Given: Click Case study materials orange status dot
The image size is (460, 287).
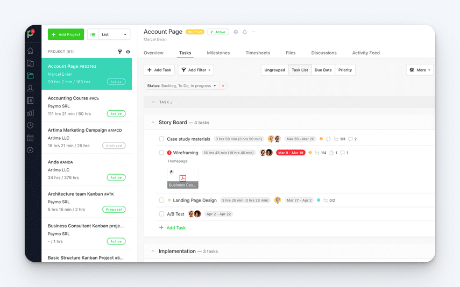Looking at the screenshot, I should point(321,139).
